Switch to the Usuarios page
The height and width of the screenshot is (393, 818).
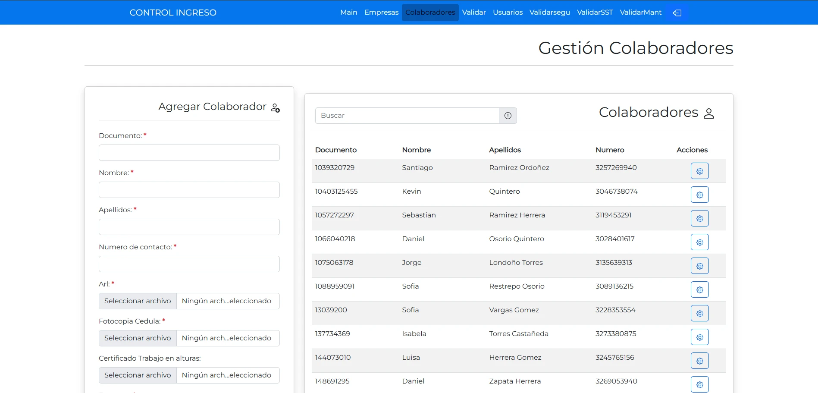click(x=508, y=13)
